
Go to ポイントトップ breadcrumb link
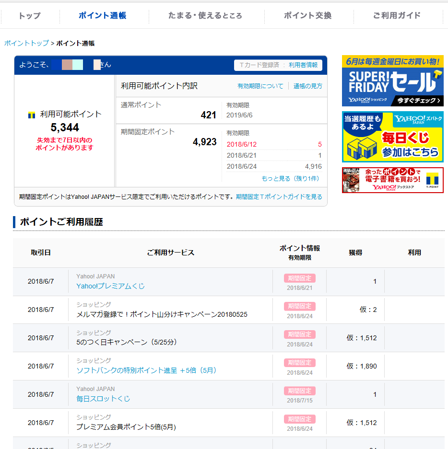26,43
